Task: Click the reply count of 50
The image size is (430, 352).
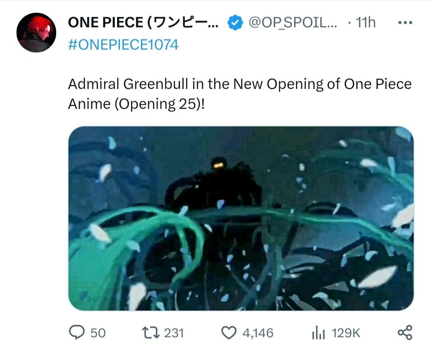Action: pos(98,333)
